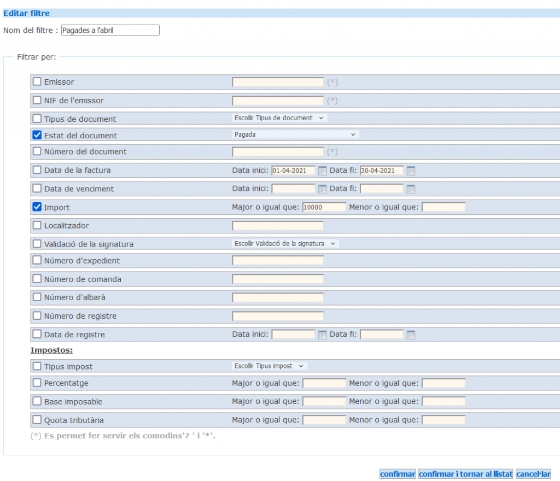Open the Estat del document dropdown showing Pagada
560x481 pixels.
[295, 134]
